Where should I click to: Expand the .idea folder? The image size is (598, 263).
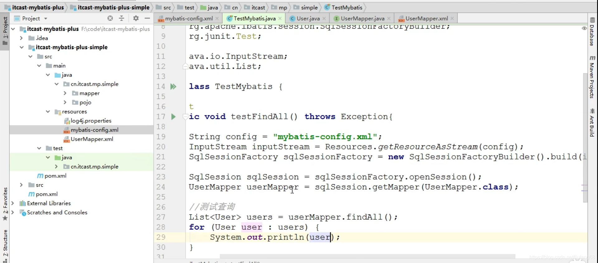(21, 38)
